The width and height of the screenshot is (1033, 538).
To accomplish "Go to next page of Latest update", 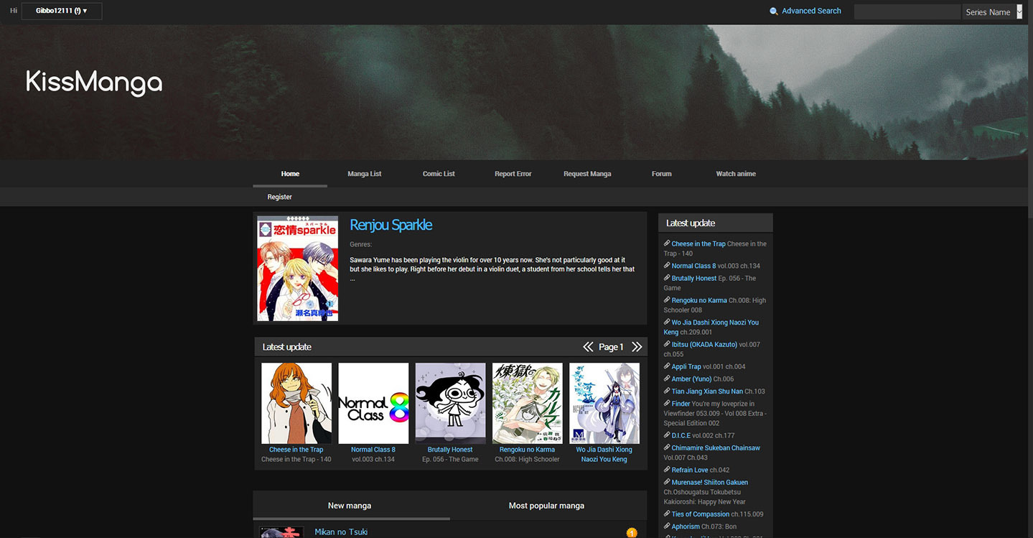I will tap(637, 347).
